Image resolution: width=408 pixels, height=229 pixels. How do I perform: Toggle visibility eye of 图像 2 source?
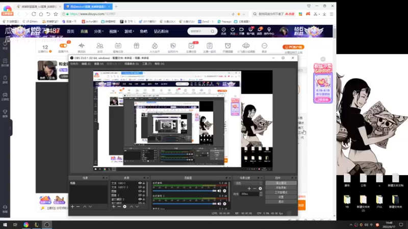coord(140,195)
